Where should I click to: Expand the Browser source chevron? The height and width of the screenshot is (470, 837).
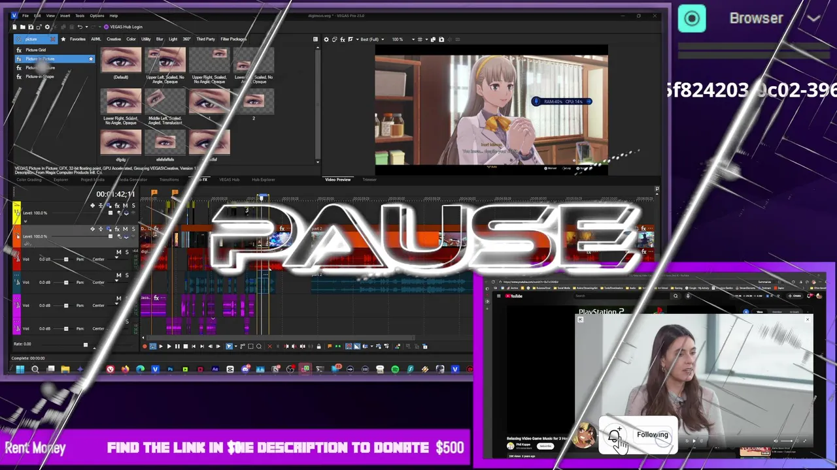(x=813, y=18)
